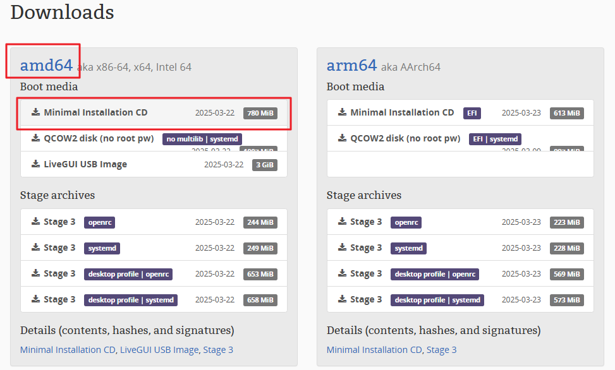Screen dimensions: 615x370
Task: Open arm64 Stage 3 details link
Action: pyautogui.click(x=442, y=350)
